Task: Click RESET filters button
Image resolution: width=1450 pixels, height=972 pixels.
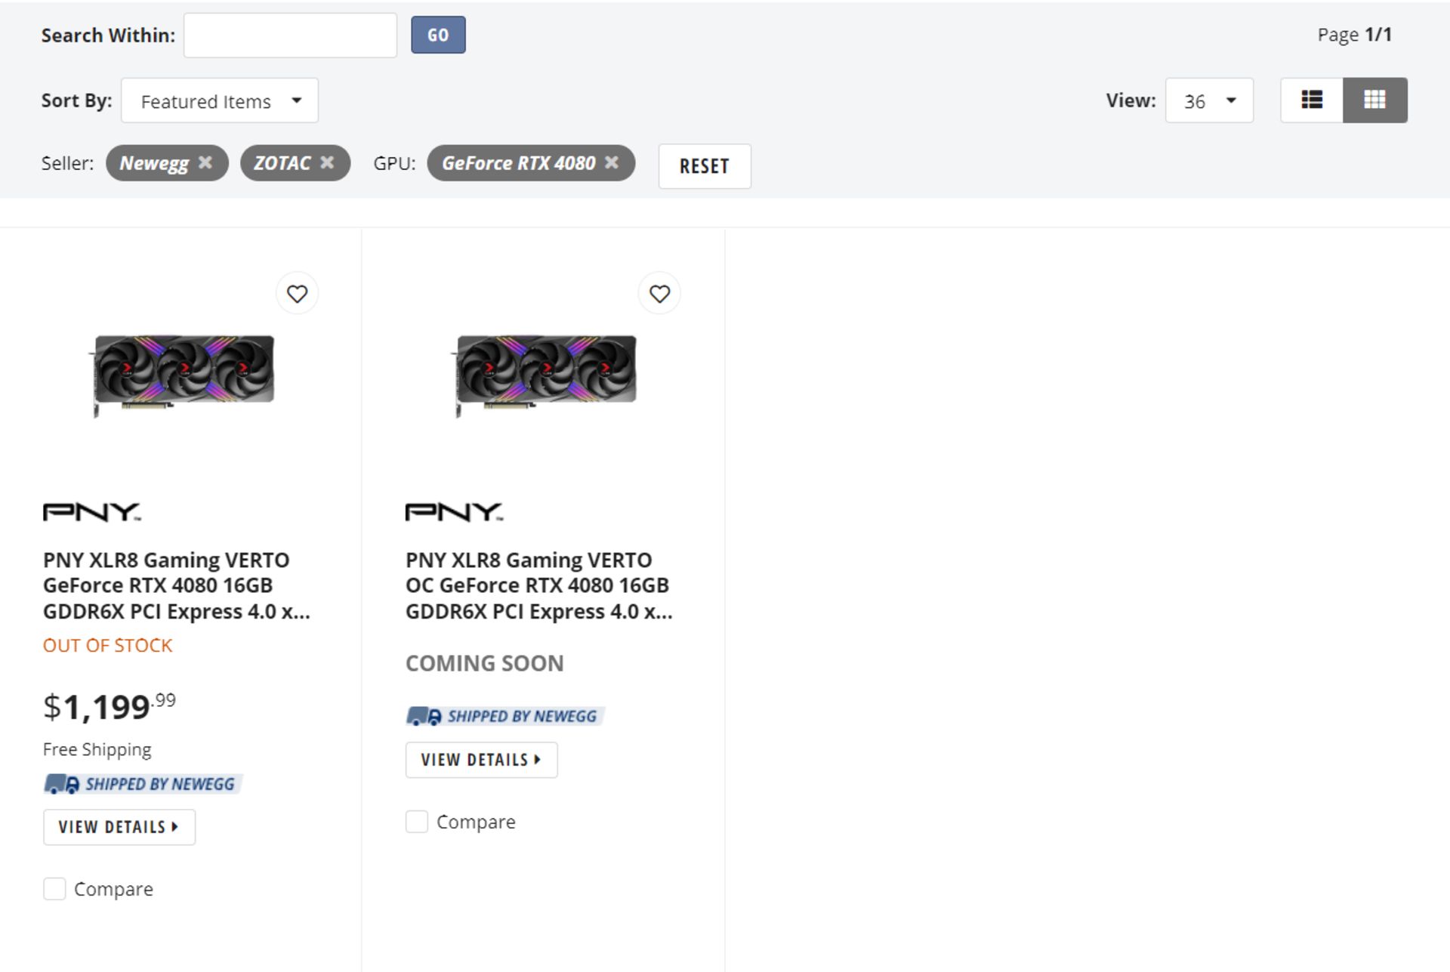Action: pyautogui.click(x=705, y=166)
